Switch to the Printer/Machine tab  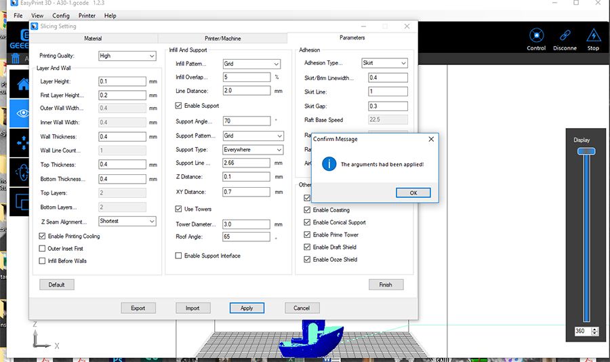point(222,39)
